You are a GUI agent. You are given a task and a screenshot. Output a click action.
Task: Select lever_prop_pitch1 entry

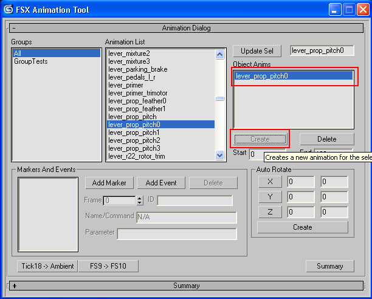(161, 132)
